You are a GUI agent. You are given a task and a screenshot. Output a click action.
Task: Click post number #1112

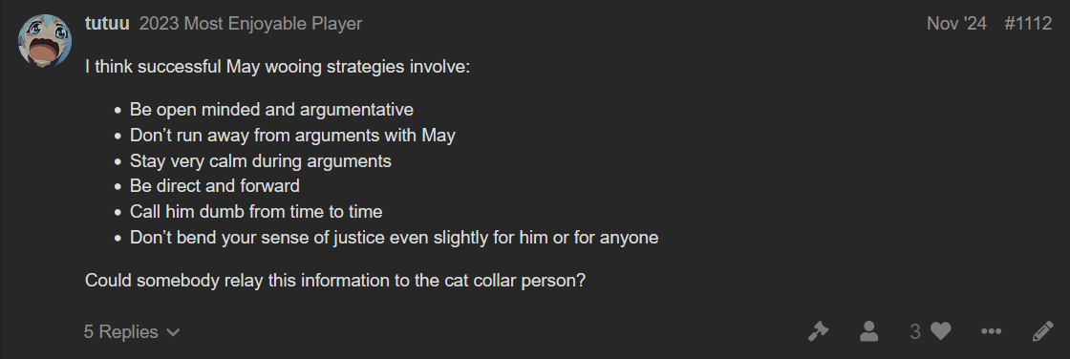click(x=1028, y=24)
